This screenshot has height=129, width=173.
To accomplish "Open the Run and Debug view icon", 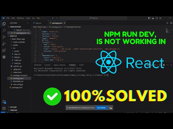I will (x=4, y=44).
